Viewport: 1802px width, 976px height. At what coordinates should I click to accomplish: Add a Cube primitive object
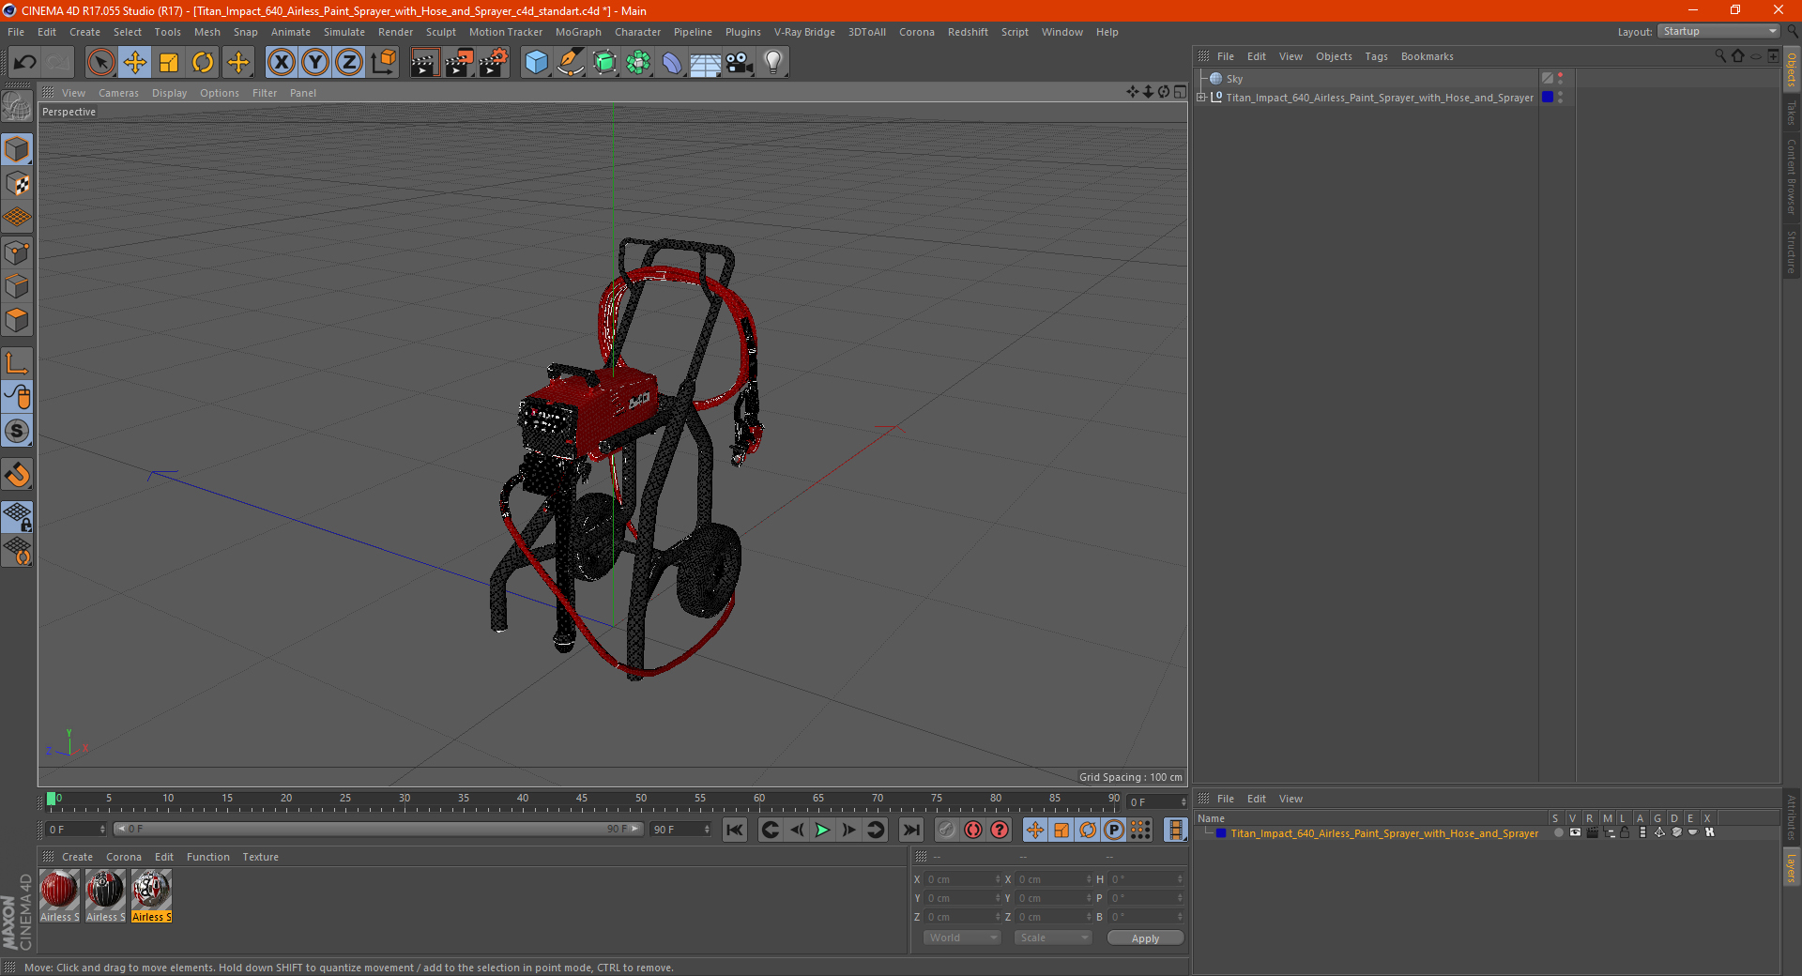point(536,63)
